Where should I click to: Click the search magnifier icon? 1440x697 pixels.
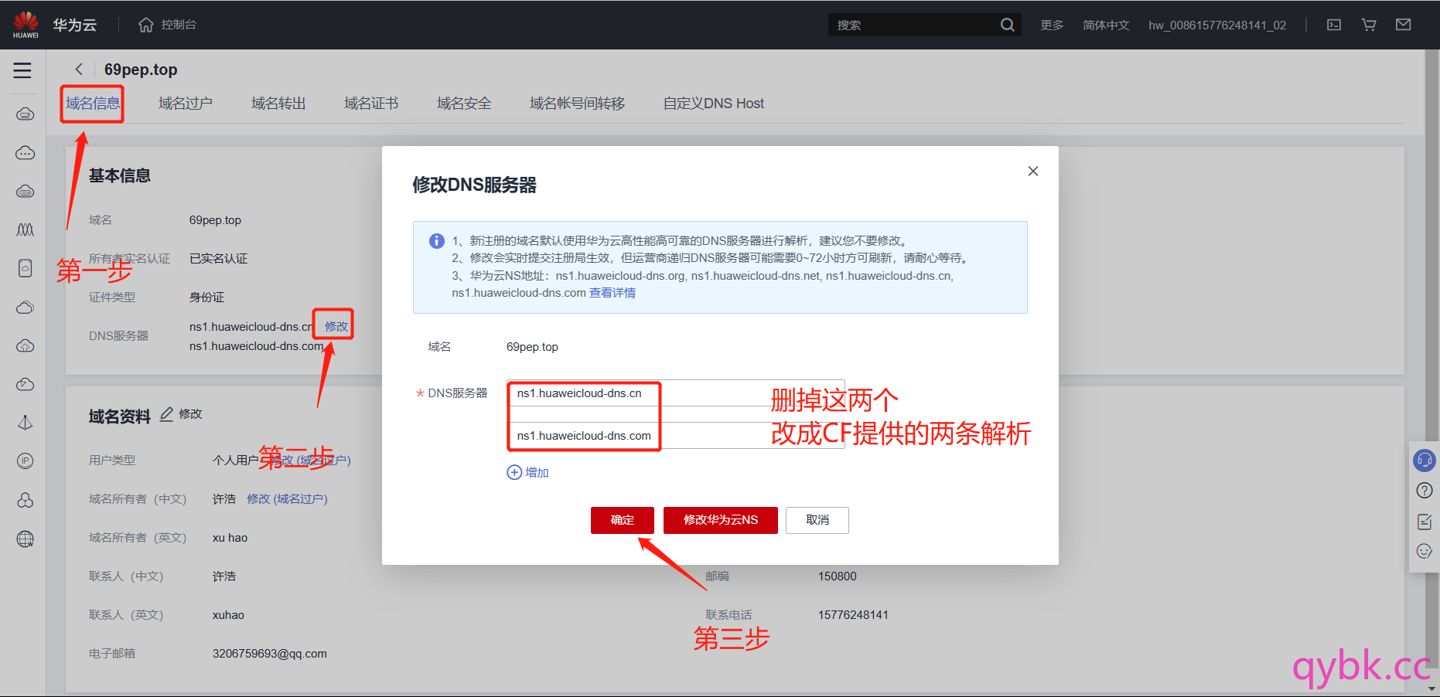pos(1007,25)
